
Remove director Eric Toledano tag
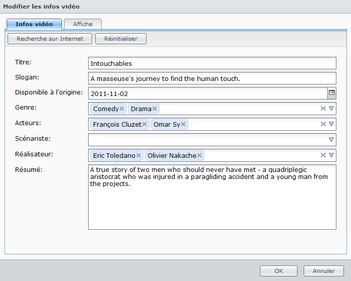pos(138,155)
